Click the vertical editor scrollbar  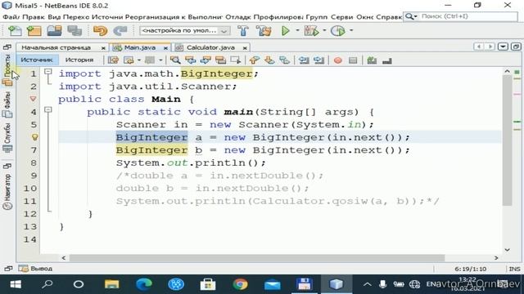[507, 140]
